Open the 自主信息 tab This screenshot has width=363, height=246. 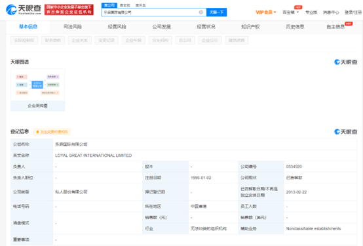pos(335,27)
